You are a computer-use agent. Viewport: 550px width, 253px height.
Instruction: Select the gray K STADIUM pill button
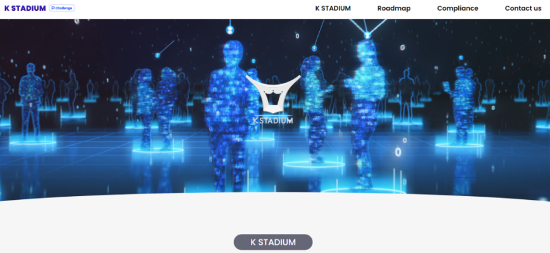(273, 242)
